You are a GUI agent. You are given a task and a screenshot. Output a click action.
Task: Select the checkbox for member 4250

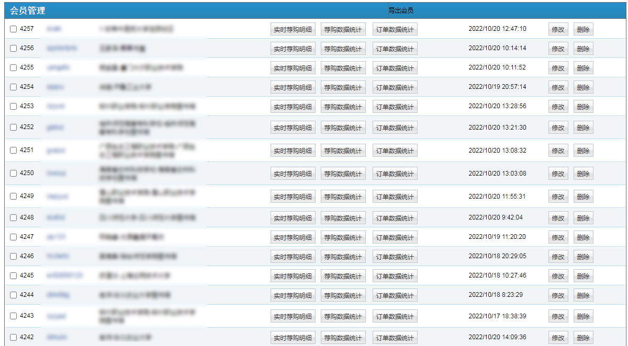point(14,174)
